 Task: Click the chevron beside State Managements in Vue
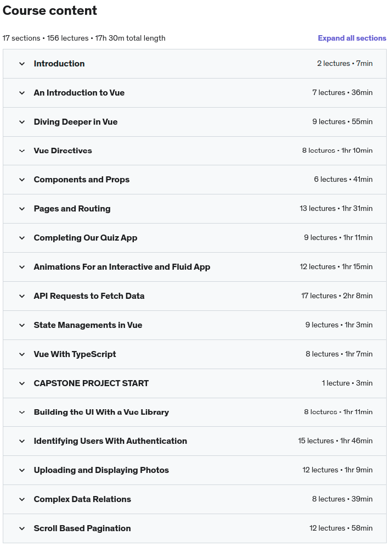[22, 325]
